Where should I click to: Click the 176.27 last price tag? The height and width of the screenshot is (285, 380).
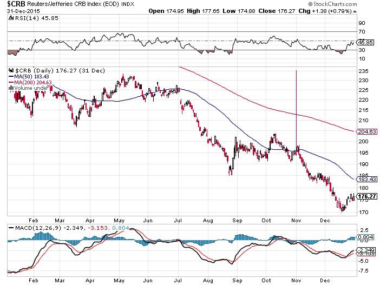pyautogui.click(x=368, y=196)
